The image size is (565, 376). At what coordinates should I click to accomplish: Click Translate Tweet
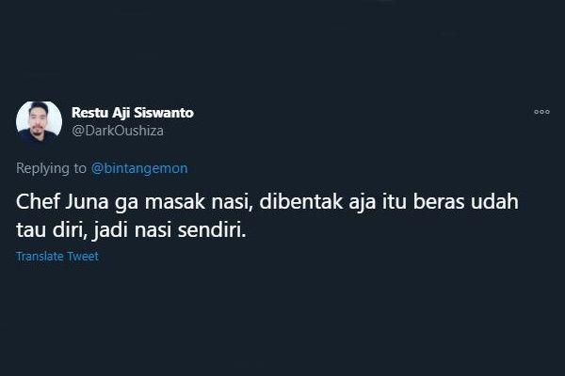pos(57,257)
